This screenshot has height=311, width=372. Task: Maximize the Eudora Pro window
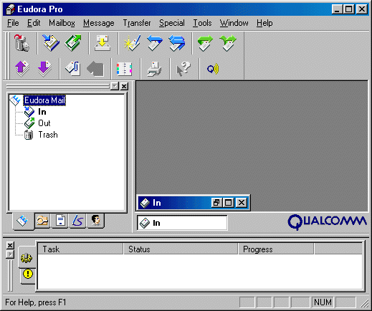coord(348,9)
